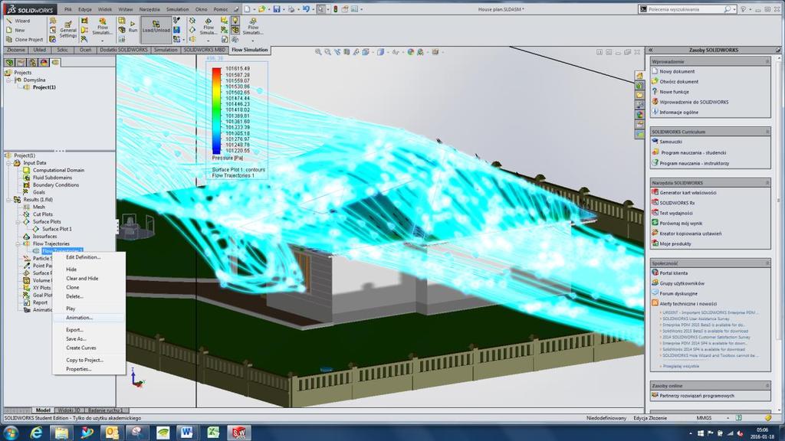
Task: Click the Clone Project icon
Action: (x=8, y=40)
